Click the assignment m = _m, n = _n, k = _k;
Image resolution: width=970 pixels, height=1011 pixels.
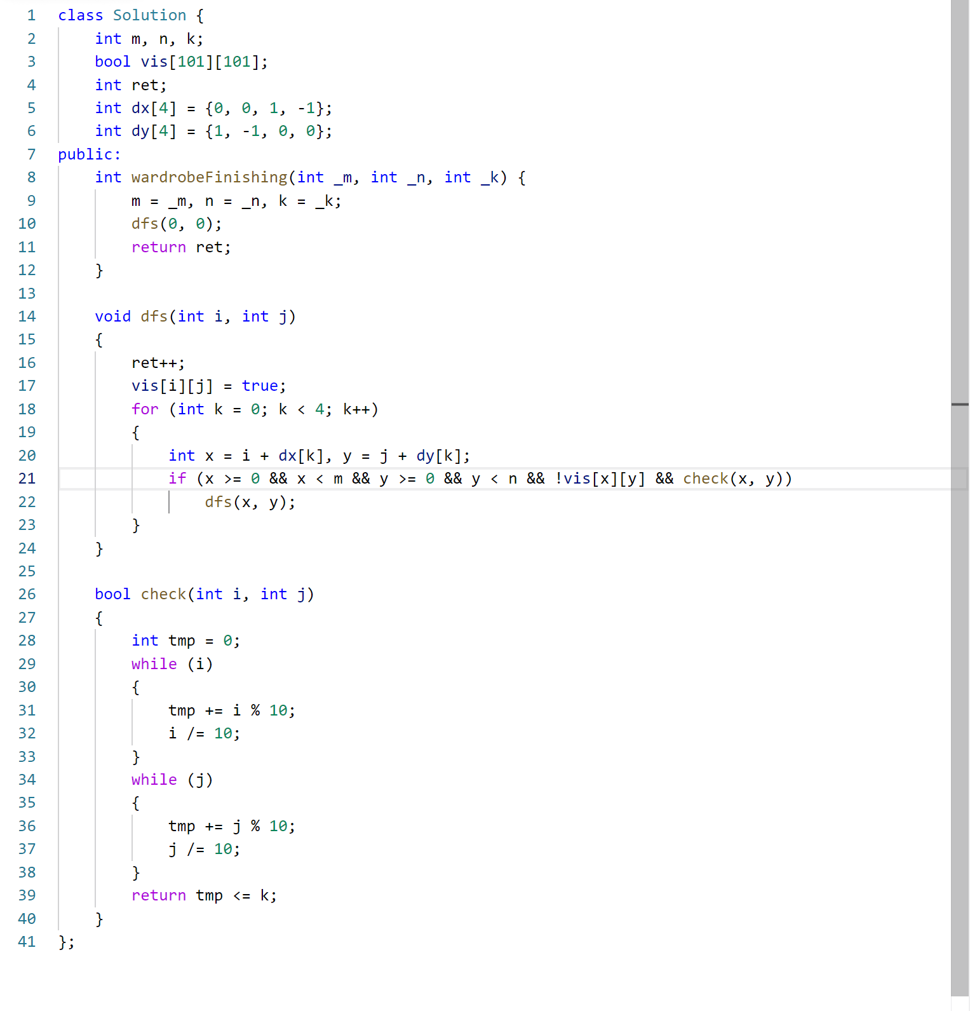pyautogui.click(x=236, y=201)
